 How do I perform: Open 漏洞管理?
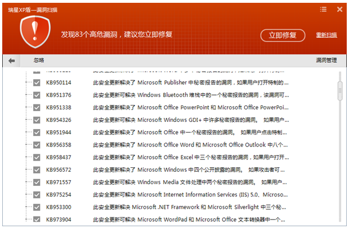[326, 61]
